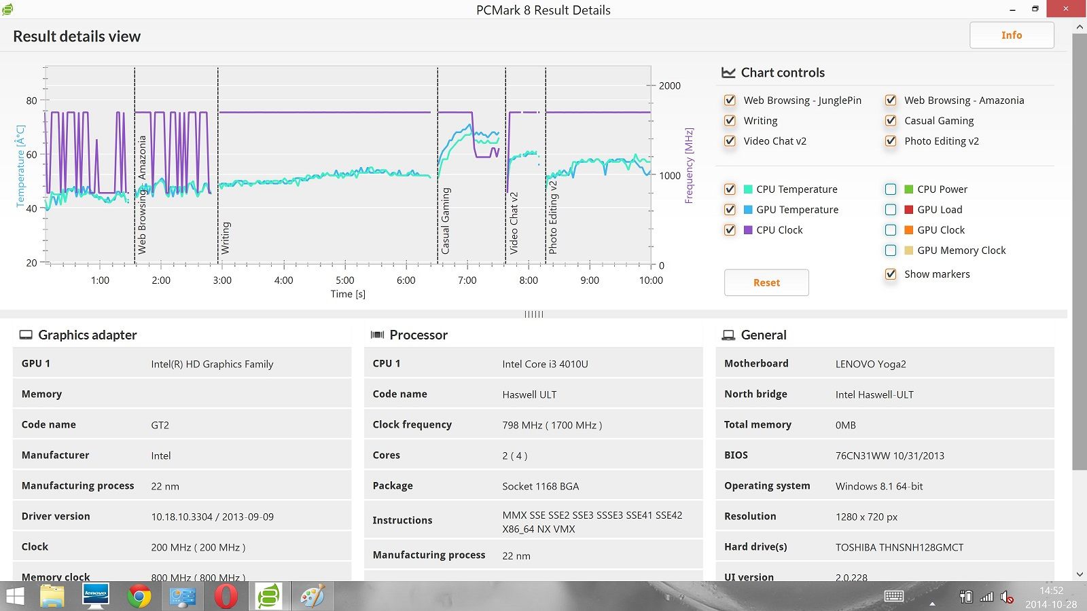The image size is (1087, 611).
Task: Disable the CPU Temperature series checkbox
Action: pyautogui.click(x=730, y=189)
